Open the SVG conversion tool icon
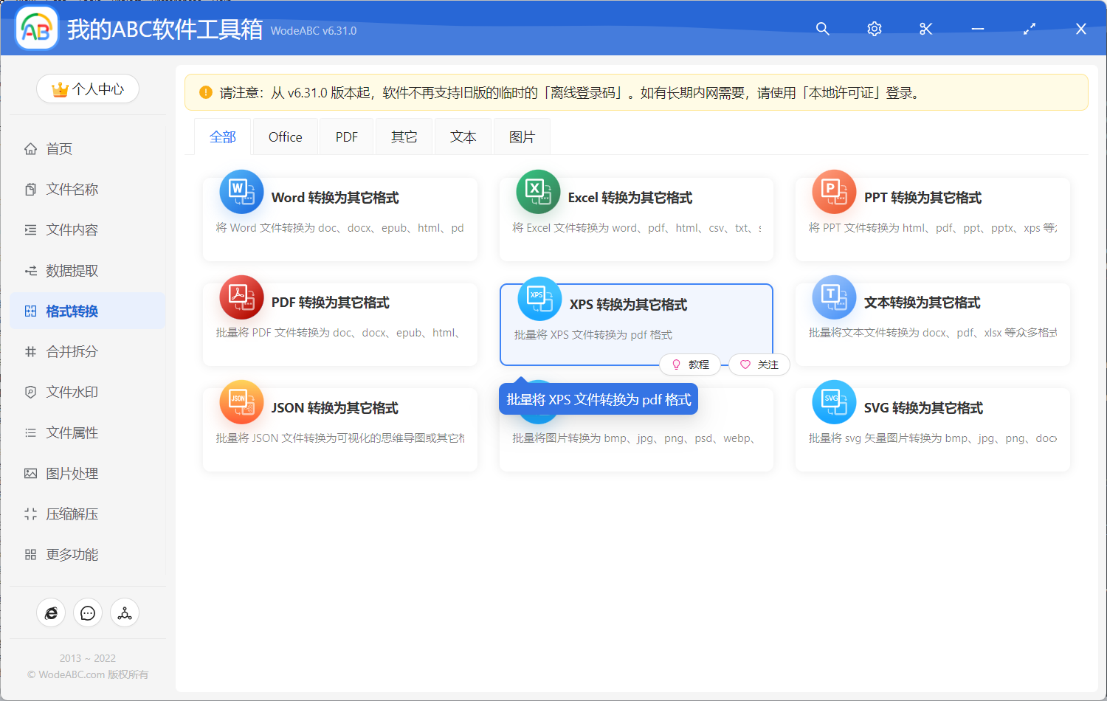Viewport: 1107px width, 701px height. pos(833,401)
